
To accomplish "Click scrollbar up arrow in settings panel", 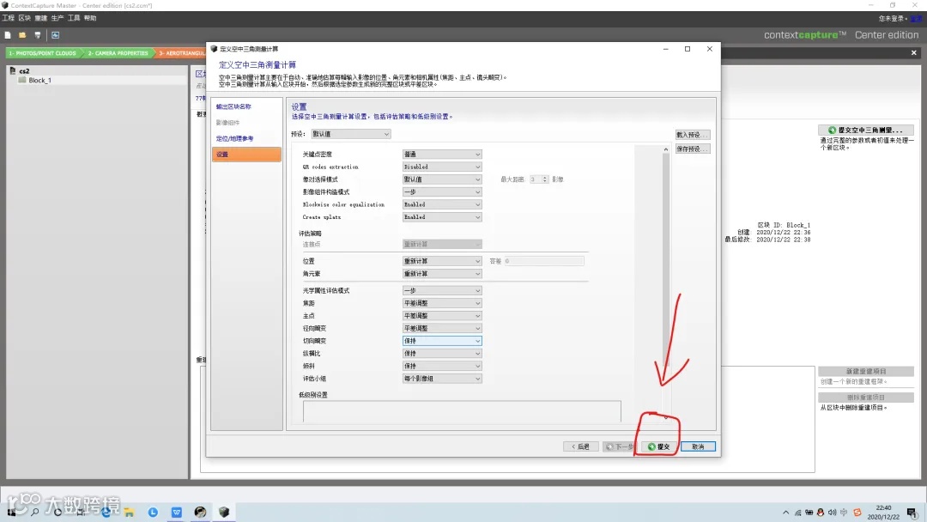I will coord(666,149).
